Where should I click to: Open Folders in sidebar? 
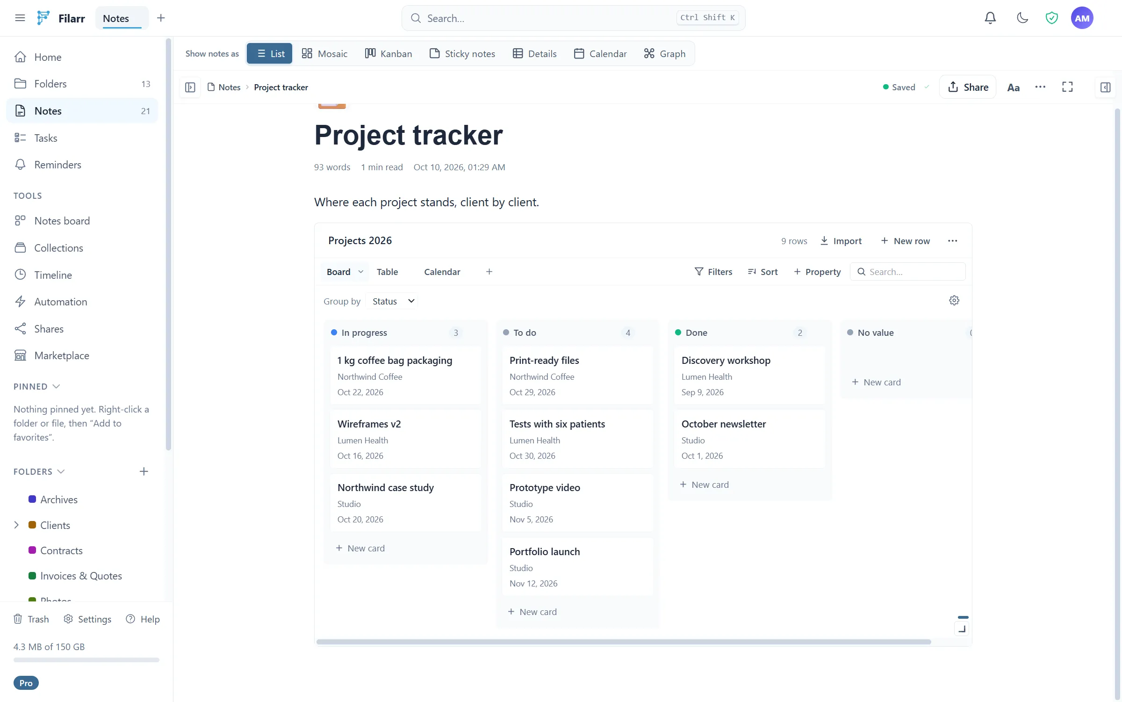pos(82,84)
